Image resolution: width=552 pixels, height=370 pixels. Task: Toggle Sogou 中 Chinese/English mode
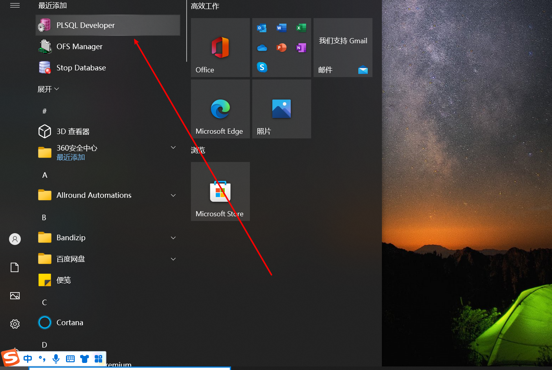(28, 359)
